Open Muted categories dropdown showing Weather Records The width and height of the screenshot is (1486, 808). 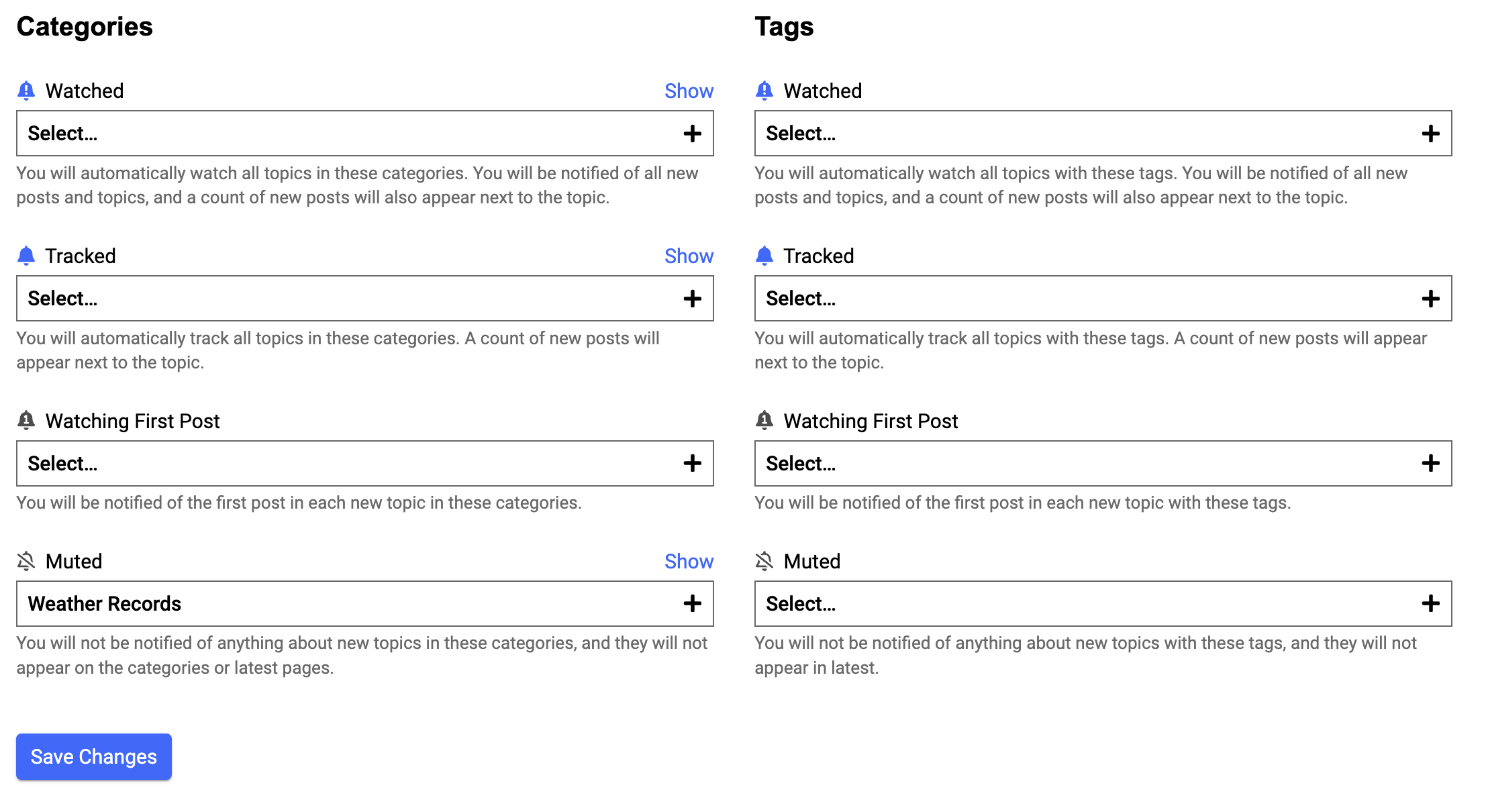[x=365, y=604]
